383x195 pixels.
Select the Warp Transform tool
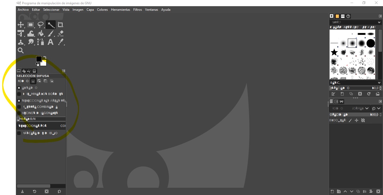pos(31,34)
